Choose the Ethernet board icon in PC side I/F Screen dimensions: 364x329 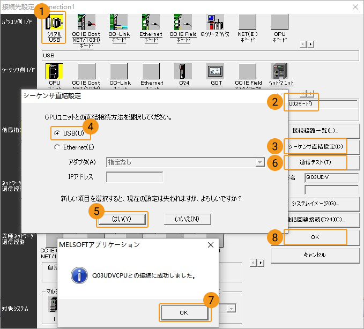pos(151,22)
